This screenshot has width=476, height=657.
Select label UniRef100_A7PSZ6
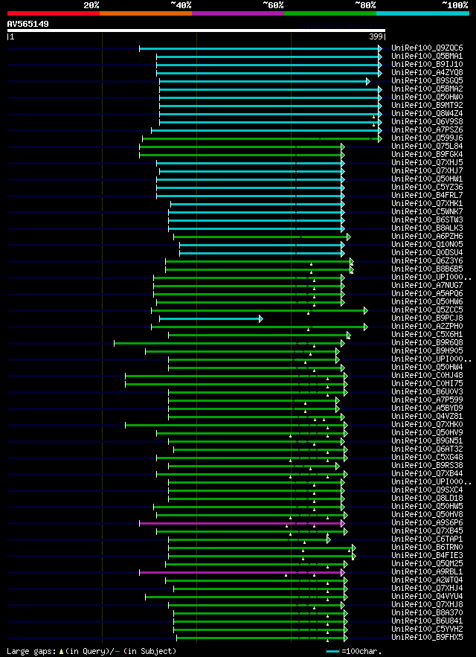(428, 130)
